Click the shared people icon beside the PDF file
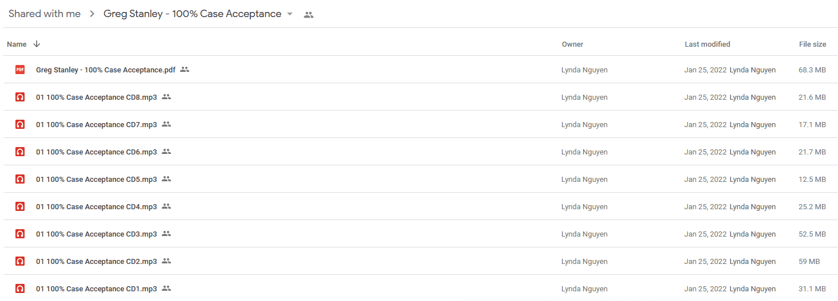 pos(185,70)
